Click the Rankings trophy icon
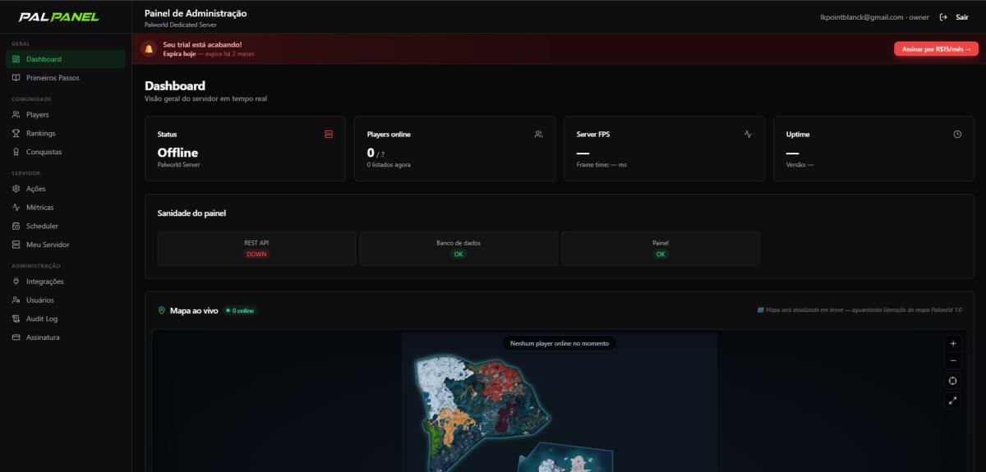This screenshot has height=472, width=986. pyautogui.click(x=16, y=133)
